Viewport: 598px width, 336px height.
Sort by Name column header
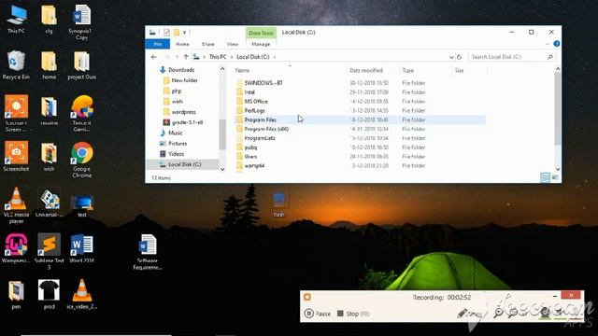pyautogui.click(x=242, y=71)
